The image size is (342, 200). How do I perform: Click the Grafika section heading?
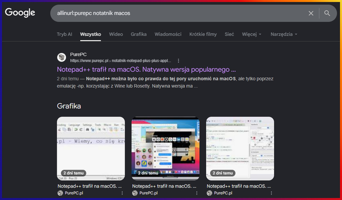pos(69,106)
